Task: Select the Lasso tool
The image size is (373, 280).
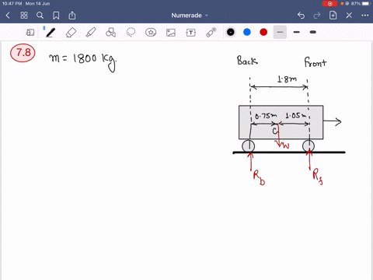Action: [x=131, y=33]
